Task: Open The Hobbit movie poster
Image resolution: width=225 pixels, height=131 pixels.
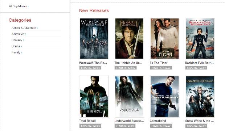Action: point(129,38)
